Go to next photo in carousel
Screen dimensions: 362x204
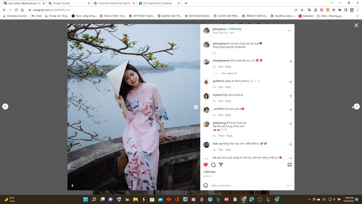[x=196, y=107]
